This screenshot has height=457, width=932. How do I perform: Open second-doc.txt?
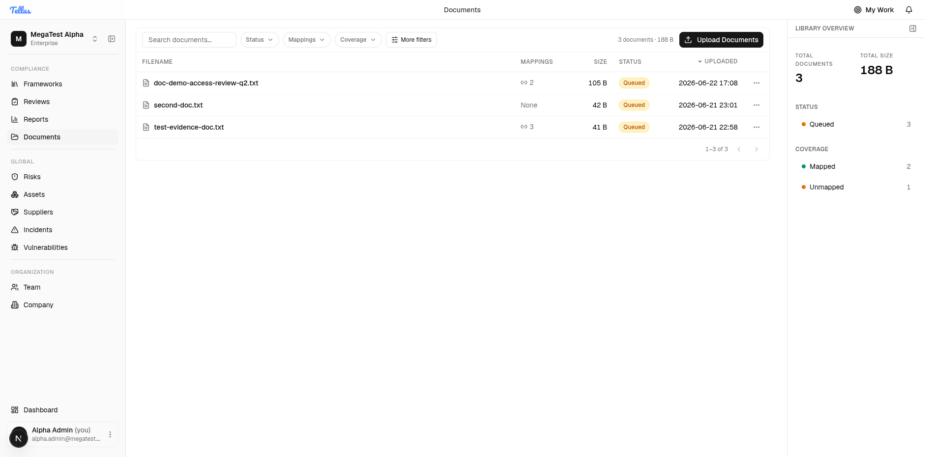(178, 105)
